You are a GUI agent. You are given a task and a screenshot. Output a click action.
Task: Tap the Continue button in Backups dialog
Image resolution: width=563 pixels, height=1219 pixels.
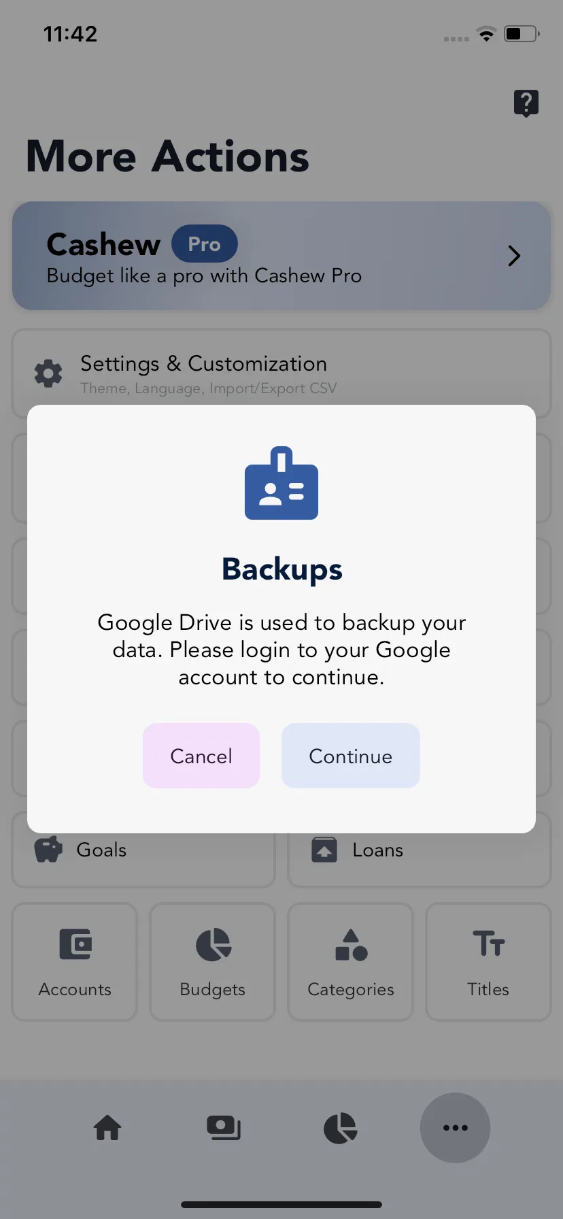pyautogui.click(x=350, y=756)
